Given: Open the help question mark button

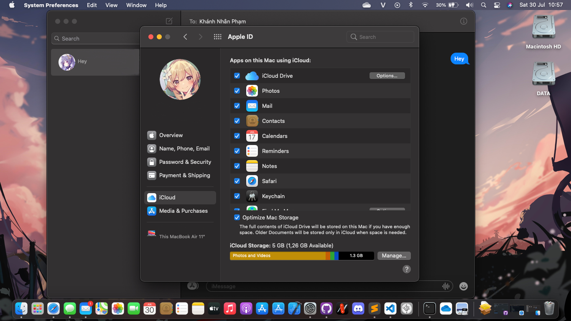Looking at the screenshot, I should click(x=407, y=269).
